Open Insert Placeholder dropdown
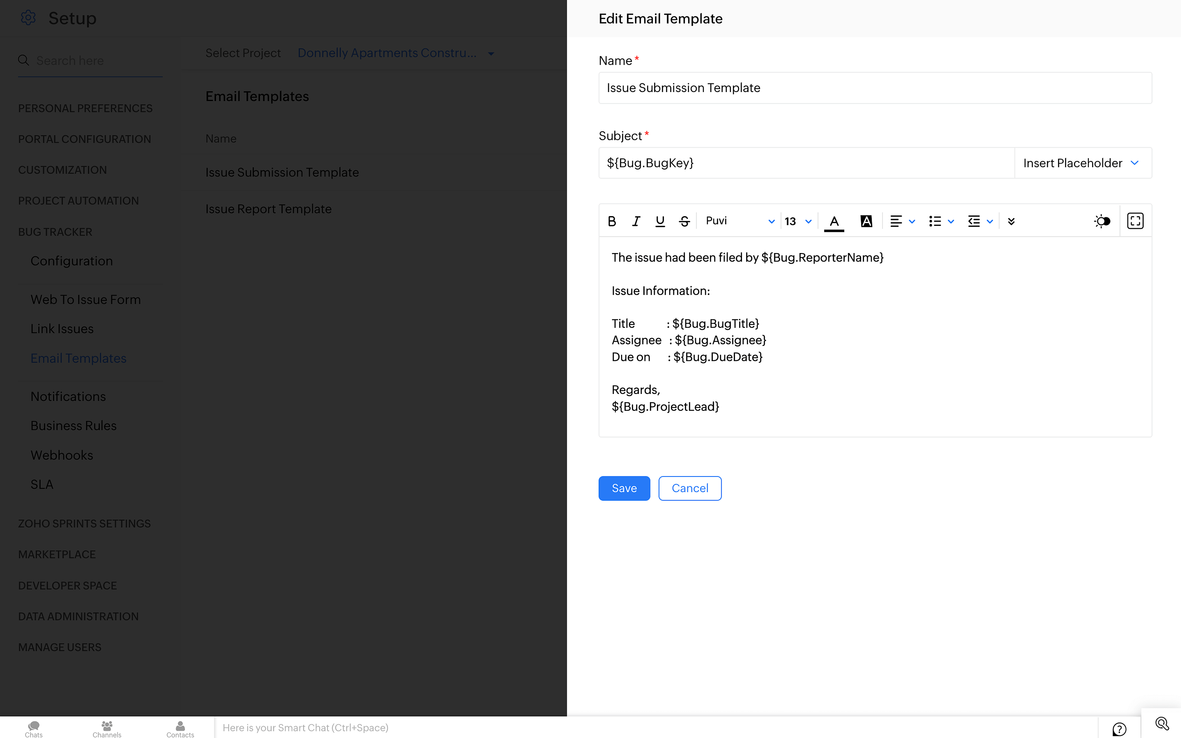The height and width of the screenshot is (738, 1181). (x=1082, y=163)
